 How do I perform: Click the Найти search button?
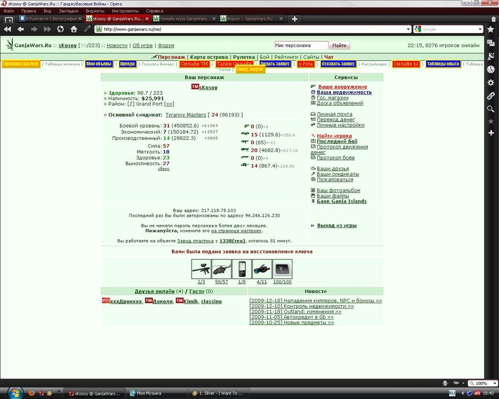click(x=339, y=46)
